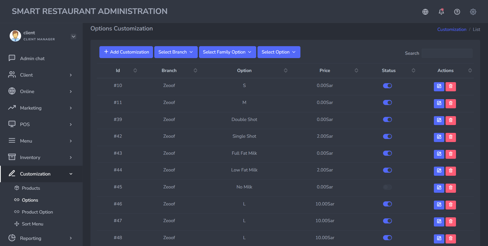Open Admin chat
Image resolution: width=488 pixels, height=246 pixels.
point(41,59)
